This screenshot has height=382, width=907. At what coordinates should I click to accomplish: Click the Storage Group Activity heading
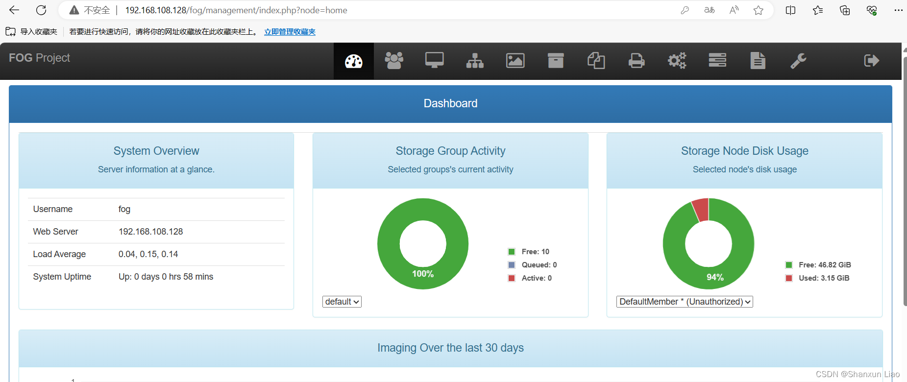coord(450,151)
